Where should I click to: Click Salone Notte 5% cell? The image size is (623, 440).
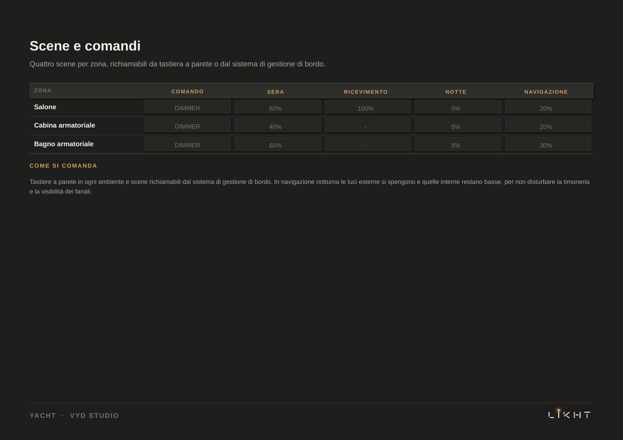[458, 107]
